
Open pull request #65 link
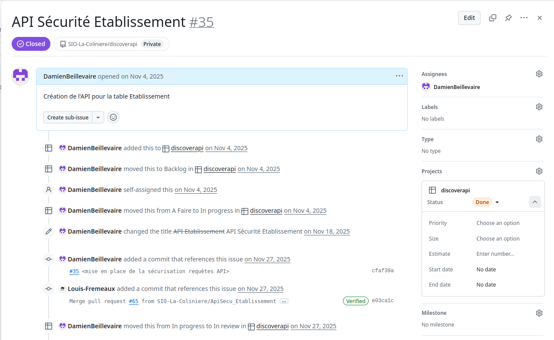(x=134, y=301)
